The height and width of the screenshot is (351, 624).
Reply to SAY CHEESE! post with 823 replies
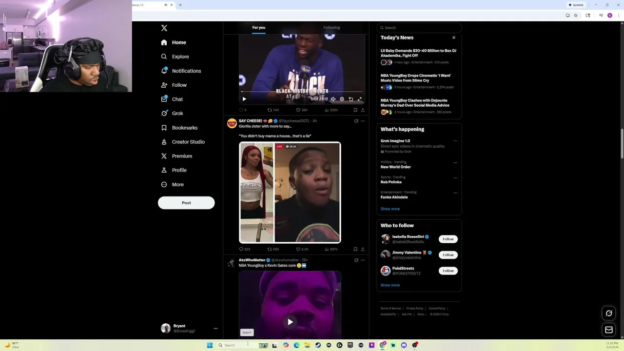tap(244, 249)
